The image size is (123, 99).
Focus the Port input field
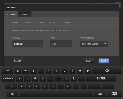click(x=61, y=44)
